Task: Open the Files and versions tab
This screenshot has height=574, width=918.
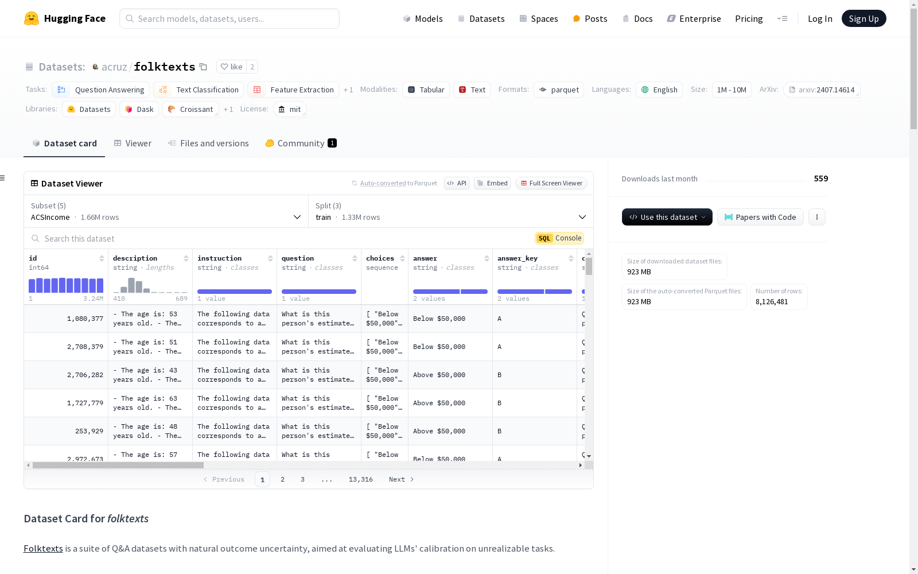Action: pyautogui.click(x=208, y=143)
